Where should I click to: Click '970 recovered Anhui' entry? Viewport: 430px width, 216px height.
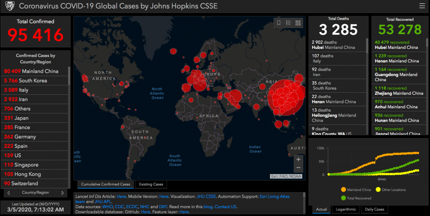pyautogui.click(x=398, y=104)
